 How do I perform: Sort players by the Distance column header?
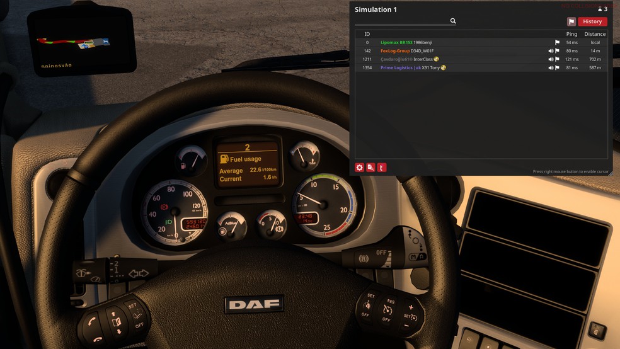pyautogui.click(x=594, y=34)
